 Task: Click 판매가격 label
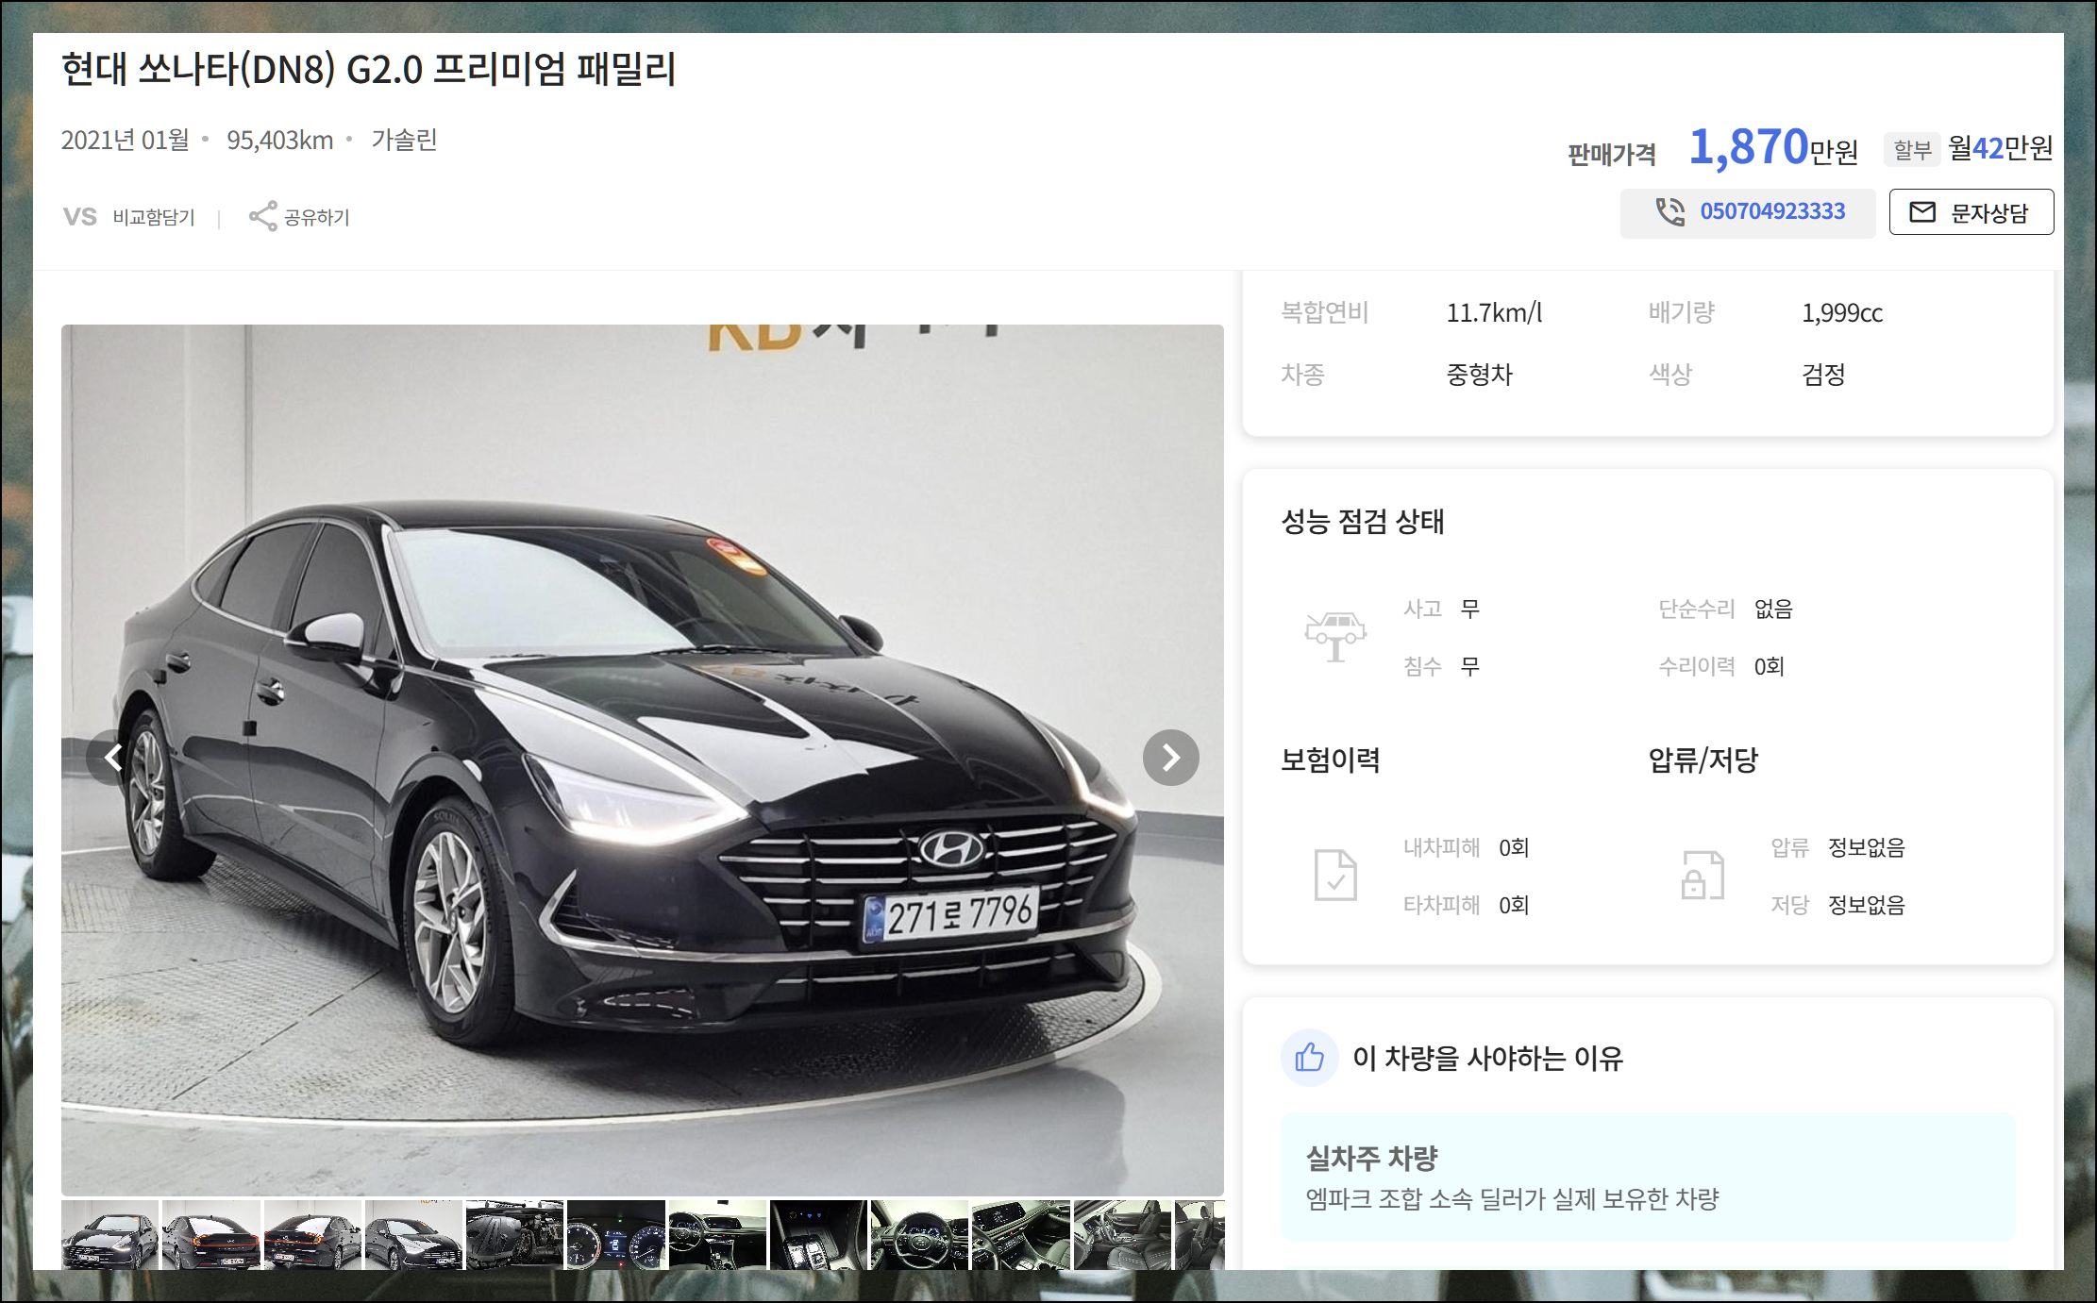click(1612, 155)
